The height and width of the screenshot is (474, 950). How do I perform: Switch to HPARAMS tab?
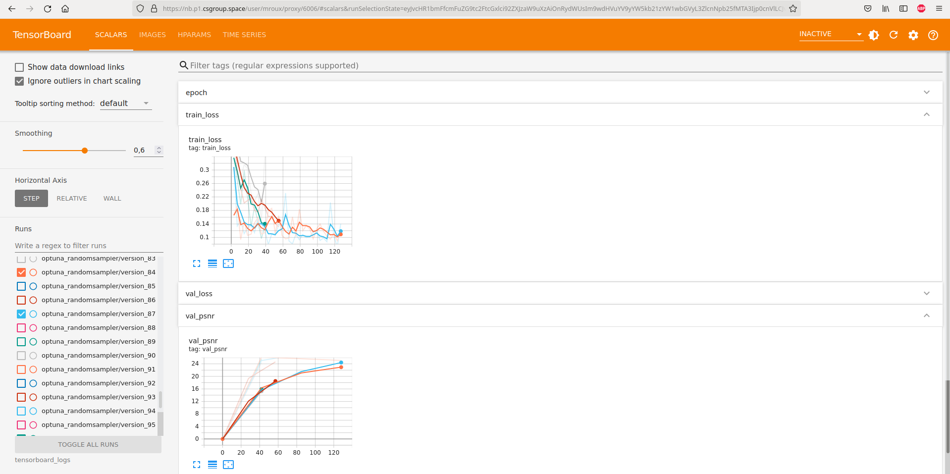tap(194, 35)
